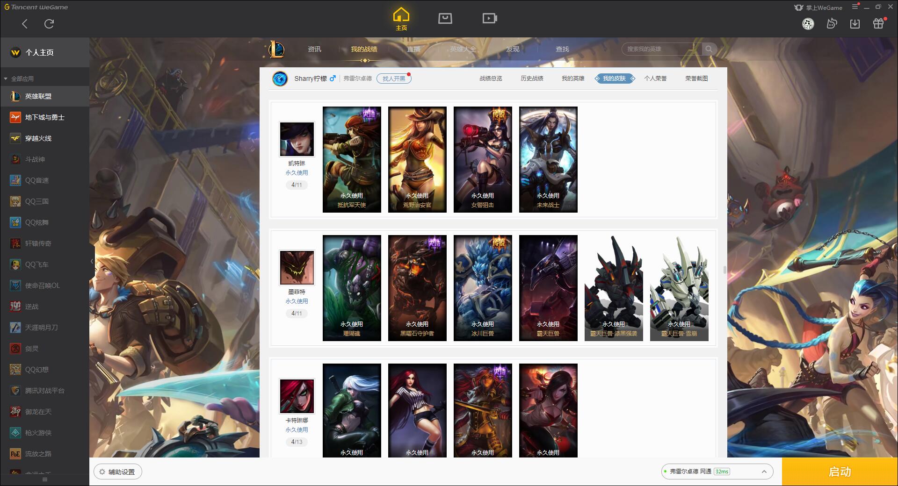Open the 掌上WeGame link
This screenshot has height=486, width=898.
coord(818,7)
